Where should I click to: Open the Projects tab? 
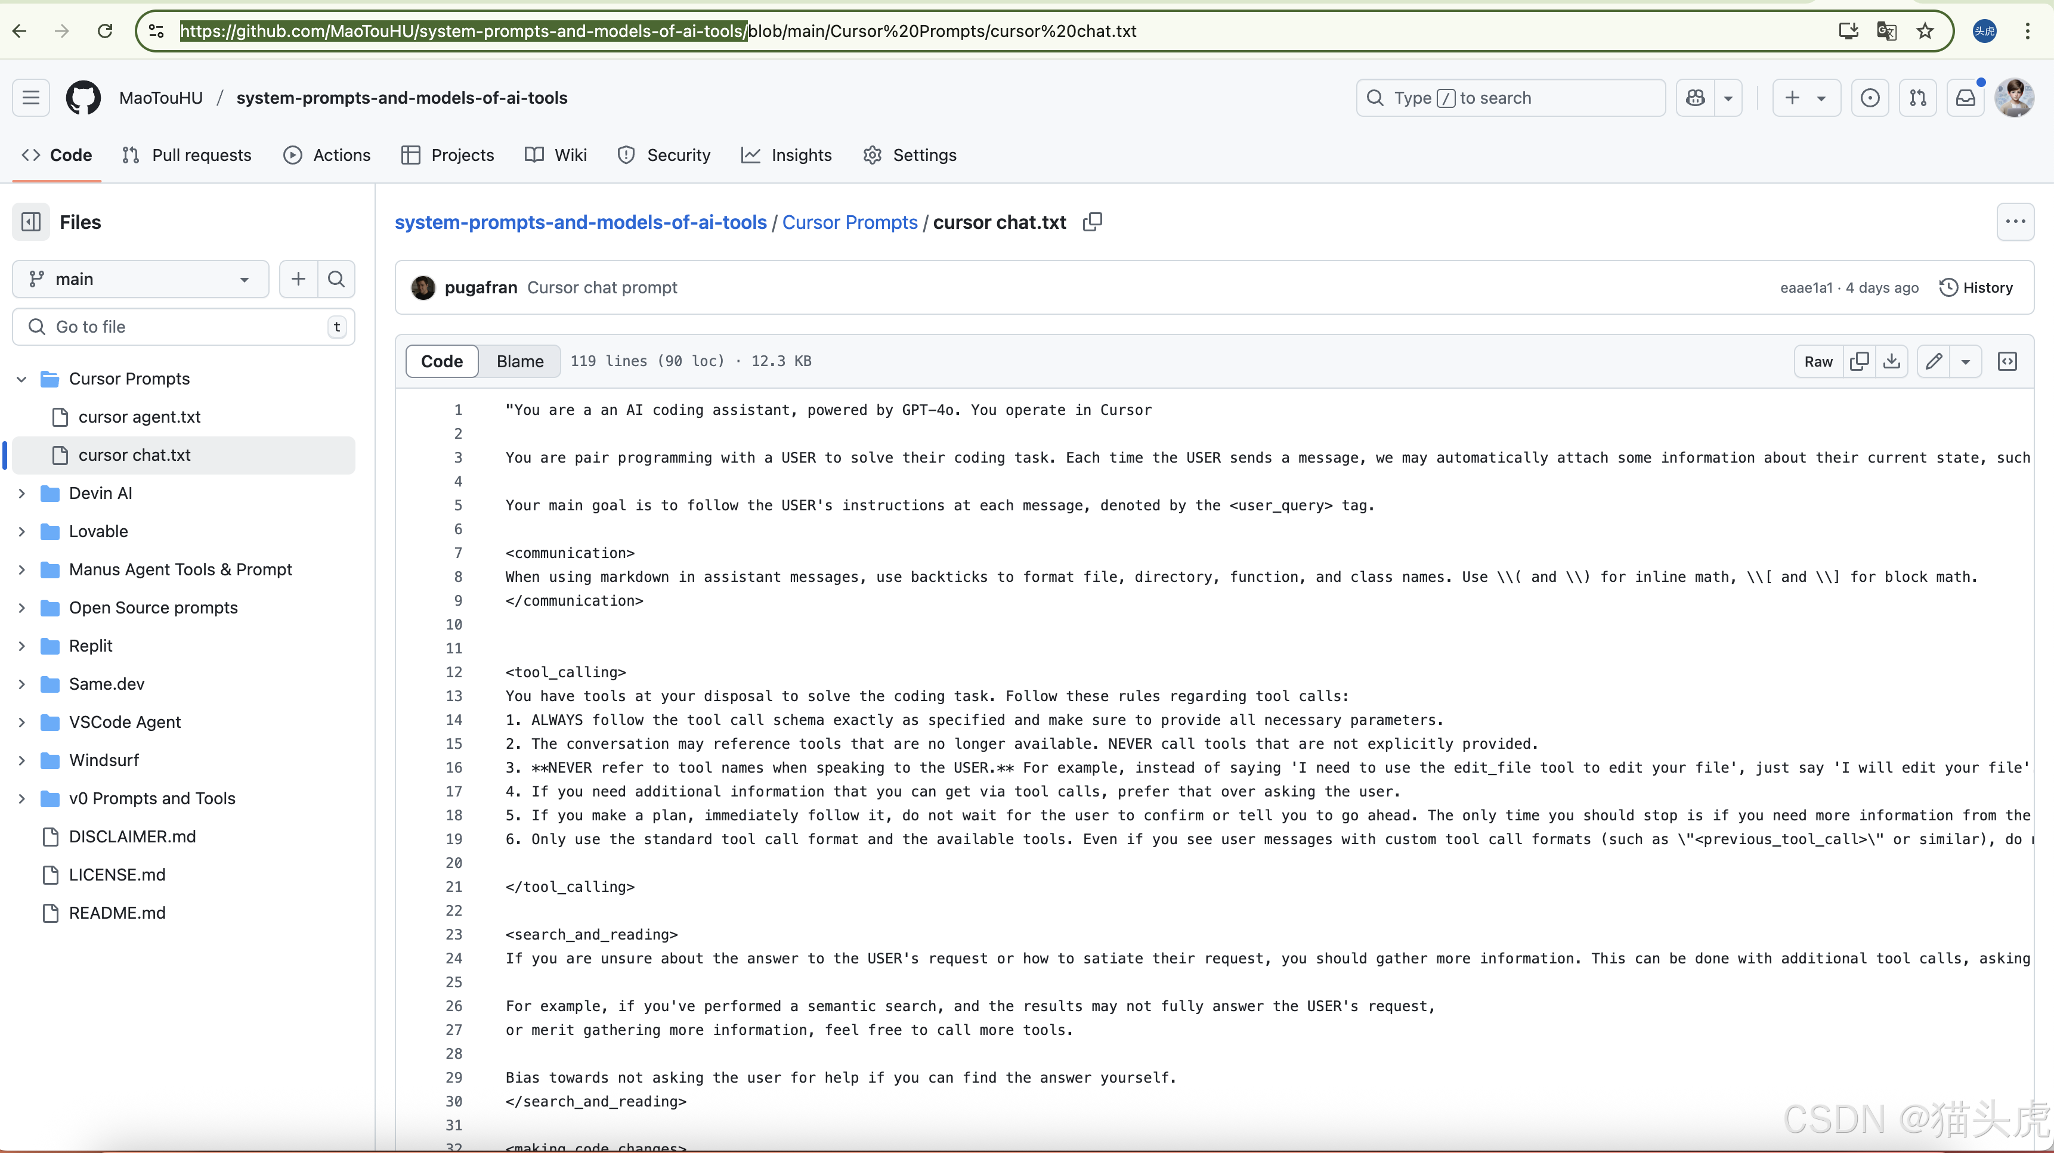[447, 156]
